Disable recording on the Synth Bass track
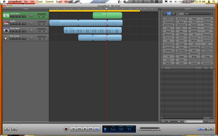This screenshot has height=136, width=218. 12,16
